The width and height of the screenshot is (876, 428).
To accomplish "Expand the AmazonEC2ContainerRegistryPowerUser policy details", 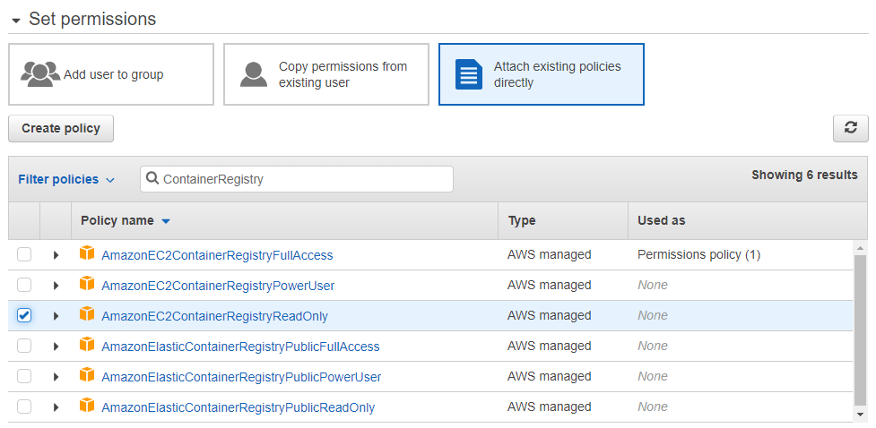I will coord(56,286).
